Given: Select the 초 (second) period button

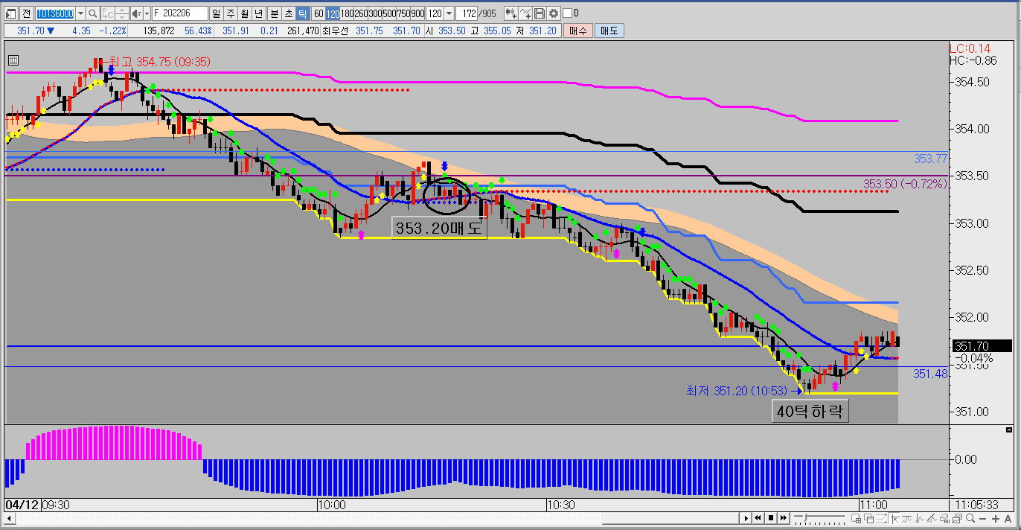Looking at the screenshot, I should click(x=288, y=13).
